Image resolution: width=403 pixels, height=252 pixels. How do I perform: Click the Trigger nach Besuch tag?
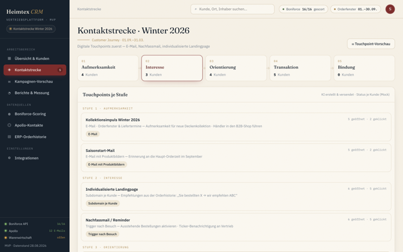pos(102,234)
